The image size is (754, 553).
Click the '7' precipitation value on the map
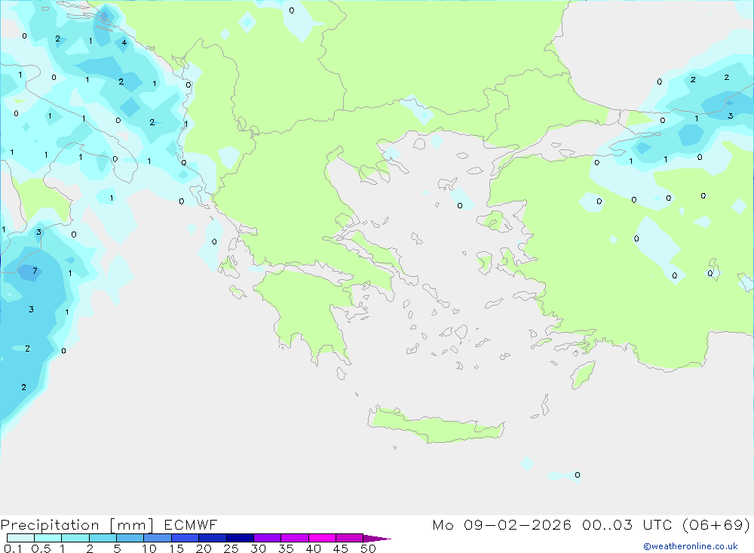tap(35, 271)
